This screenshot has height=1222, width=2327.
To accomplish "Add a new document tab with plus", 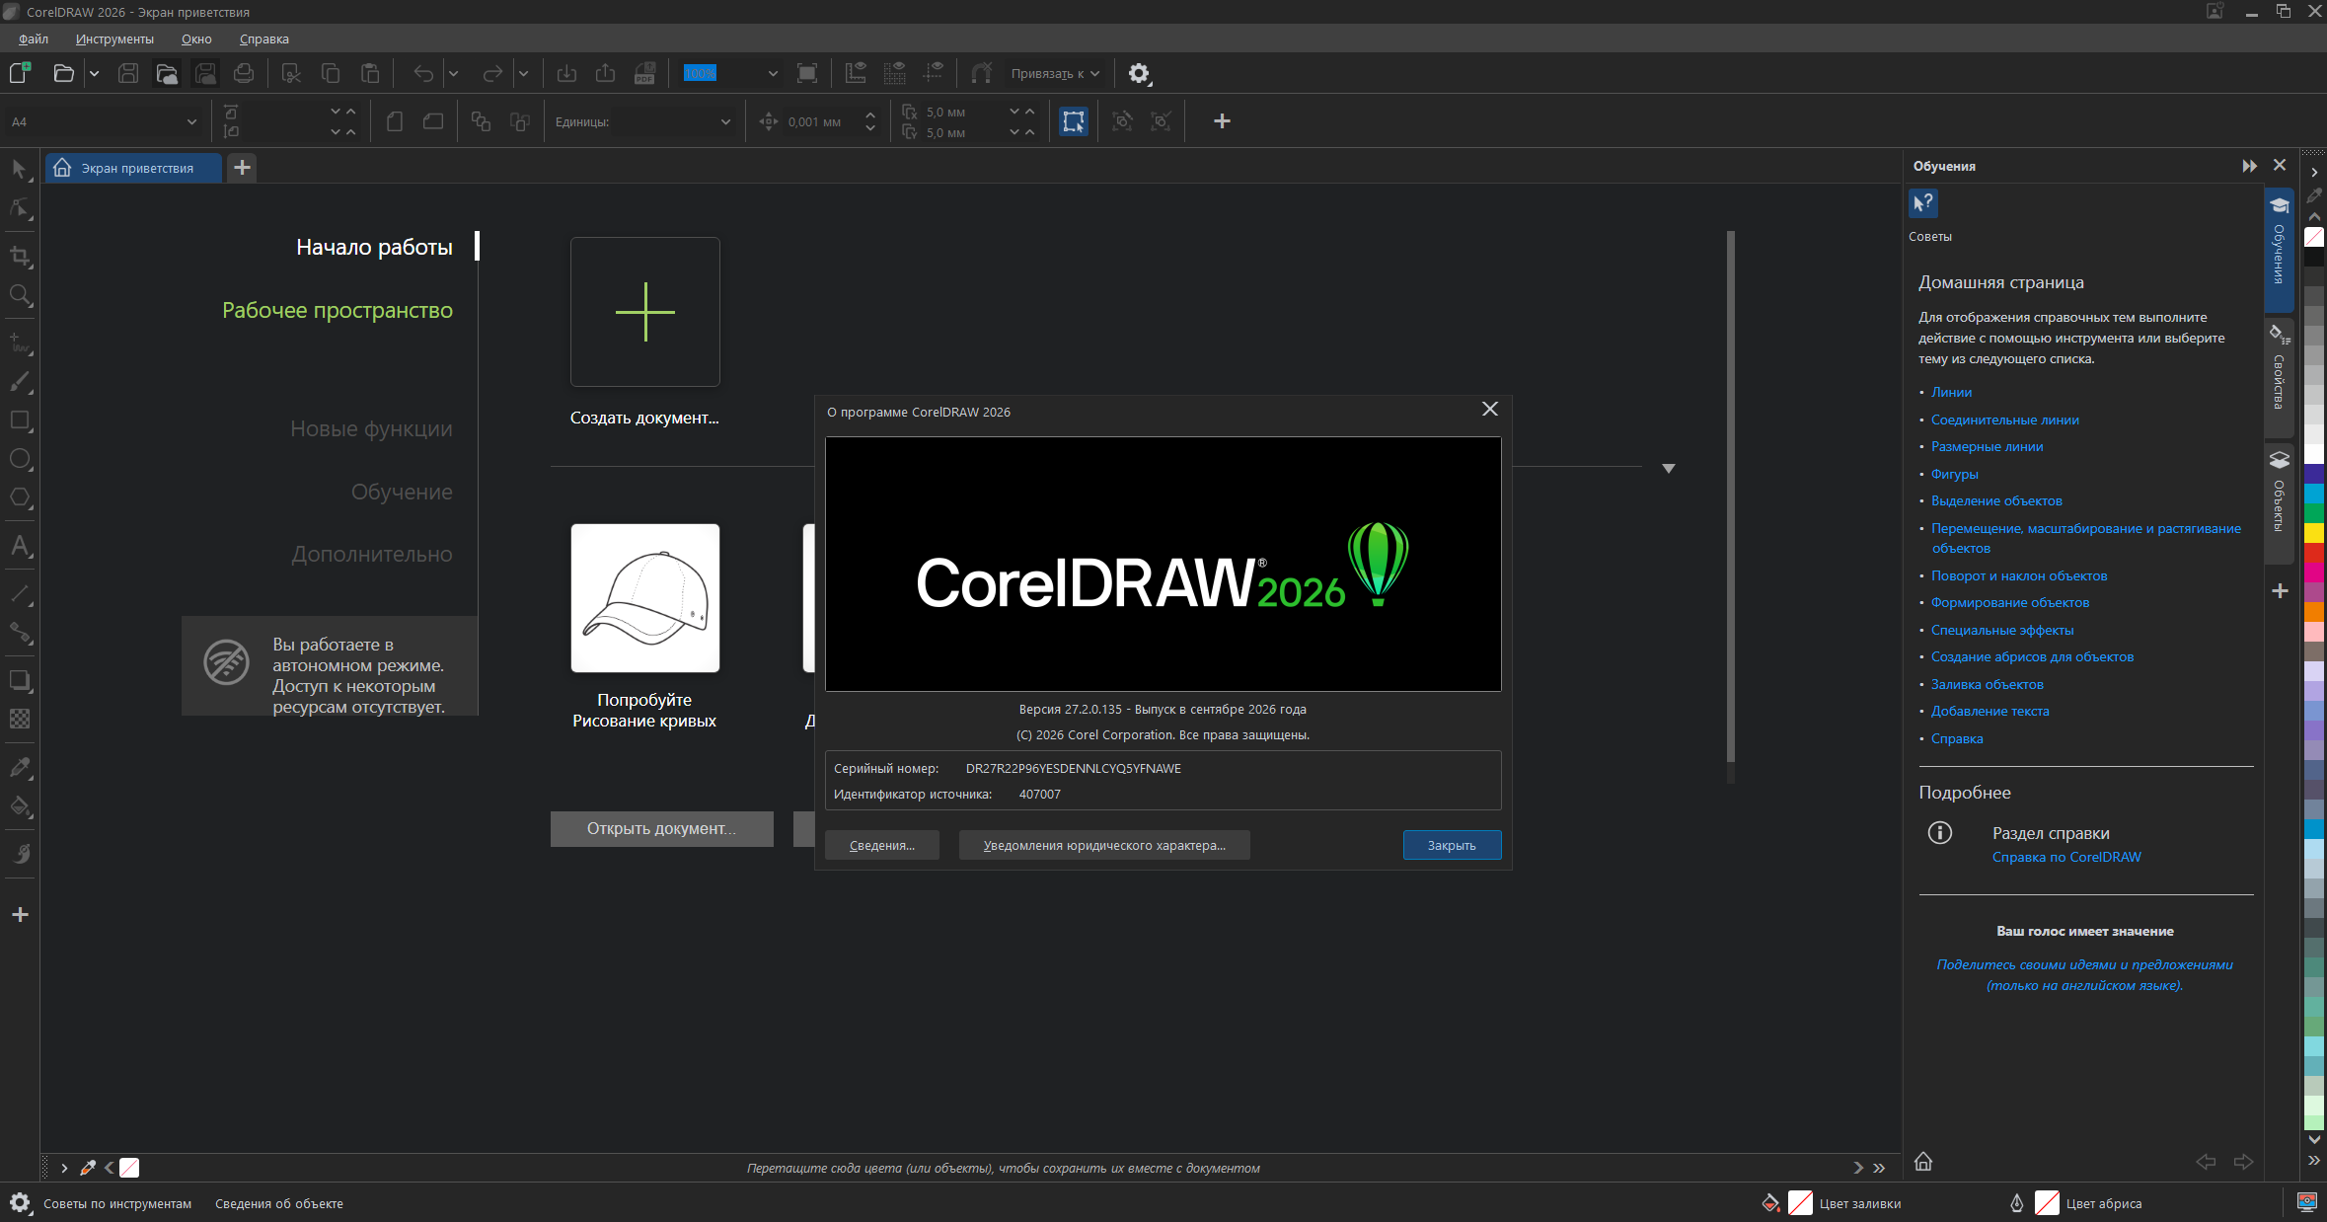I will [x=242, y=168].
